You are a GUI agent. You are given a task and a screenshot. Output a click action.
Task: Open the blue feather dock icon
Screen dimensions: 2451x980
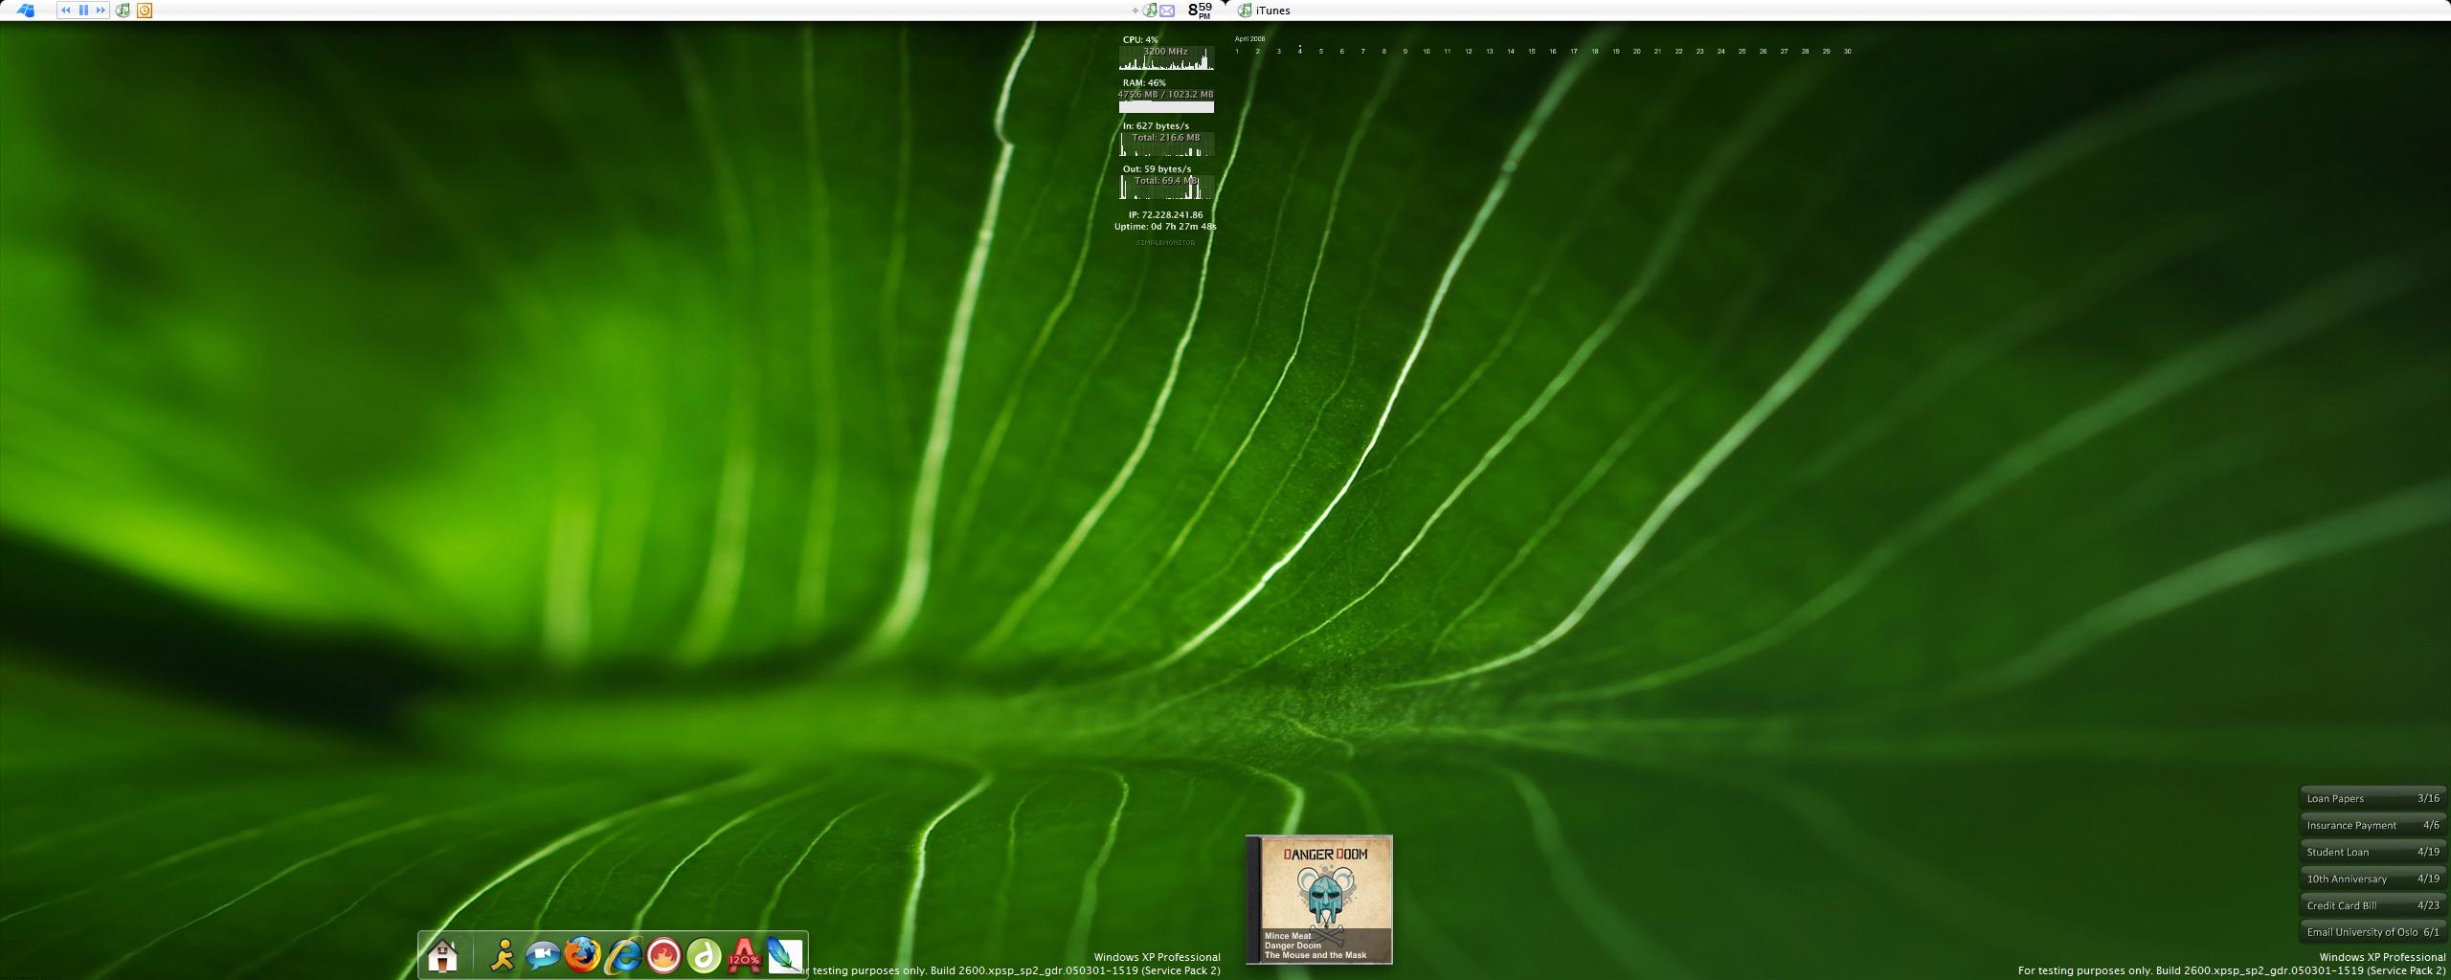point(784,955)
